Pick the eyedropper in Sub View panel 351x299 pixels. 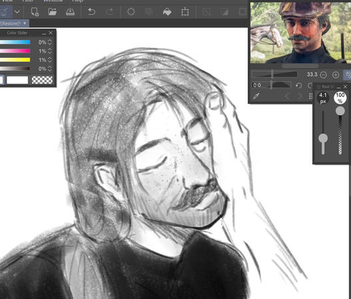point(256,97)
